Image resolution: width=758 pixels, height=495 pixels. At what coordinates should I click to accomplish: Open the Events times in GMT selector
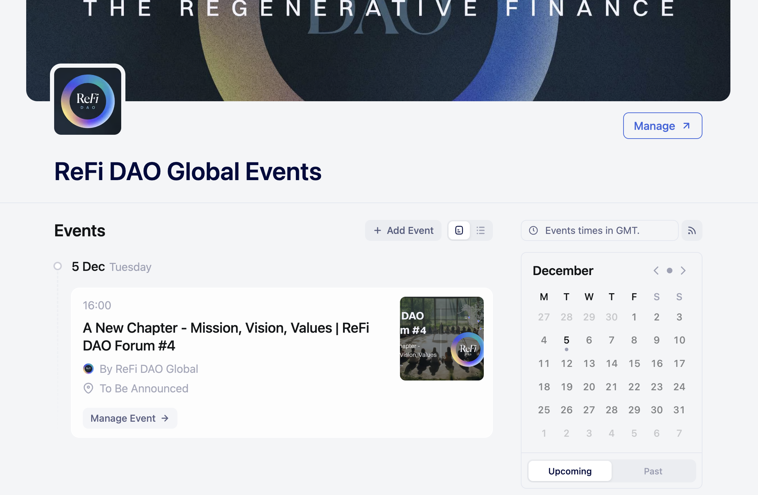(599, 230)
